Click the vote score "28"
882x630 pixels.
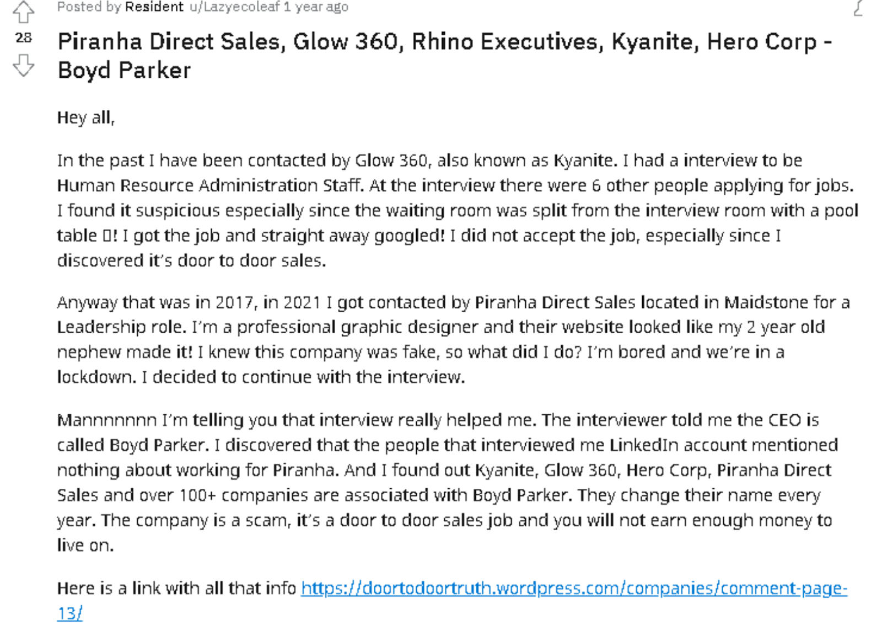(23, 38)
